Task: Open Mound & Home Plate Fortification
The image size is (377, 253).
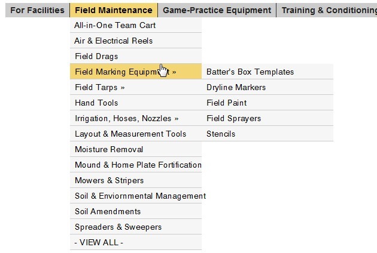Action: (138, 165)
